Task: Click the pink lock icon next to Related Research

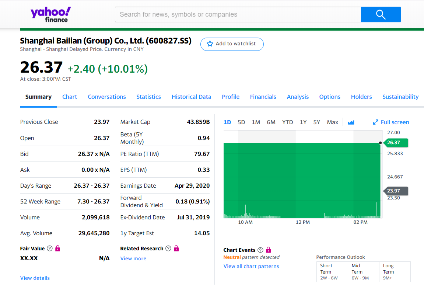Action: [x=176, y=248]
